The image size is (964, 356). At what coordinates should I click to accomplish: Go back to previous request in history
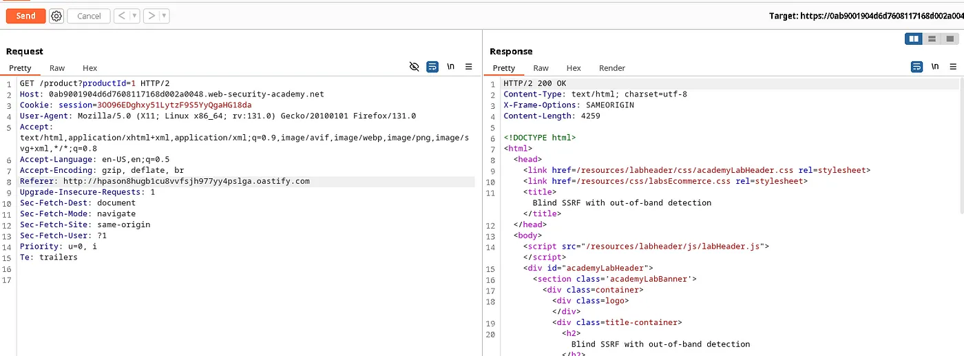[x=122, y=16]
